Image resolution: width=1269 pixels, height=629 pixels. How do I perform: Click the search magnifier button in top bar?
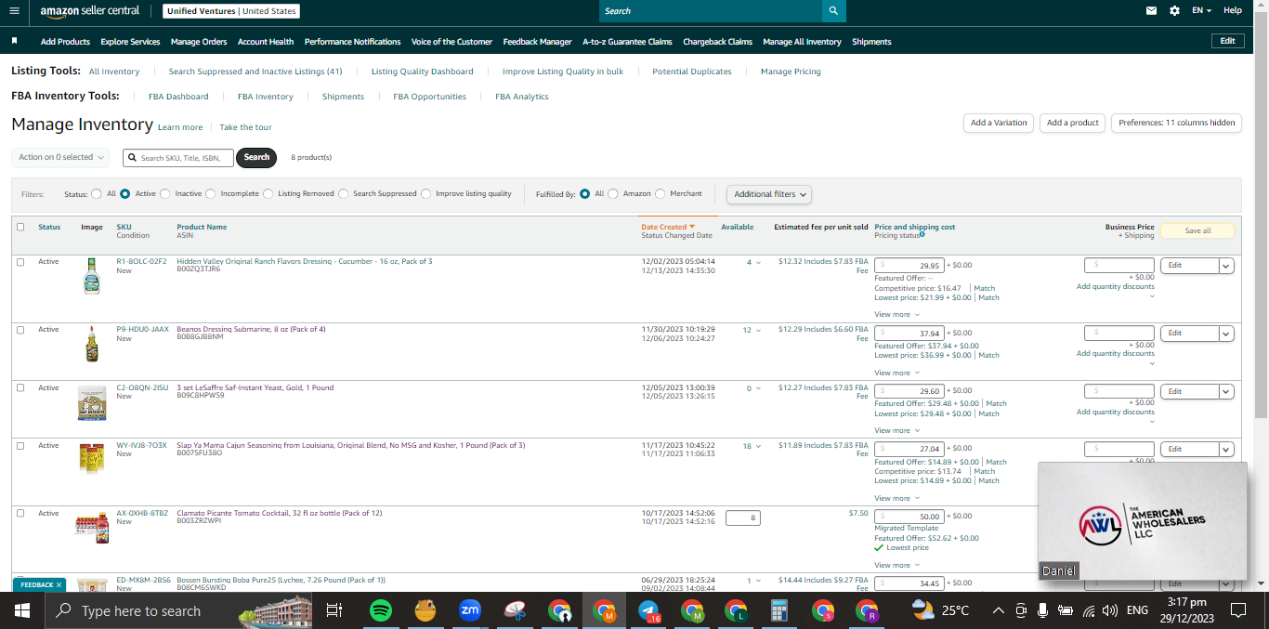coord(833,10)
